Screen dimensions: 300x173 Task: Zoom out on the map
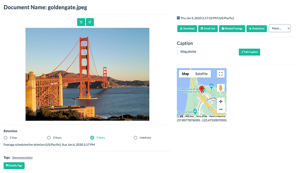coord(221,109)
